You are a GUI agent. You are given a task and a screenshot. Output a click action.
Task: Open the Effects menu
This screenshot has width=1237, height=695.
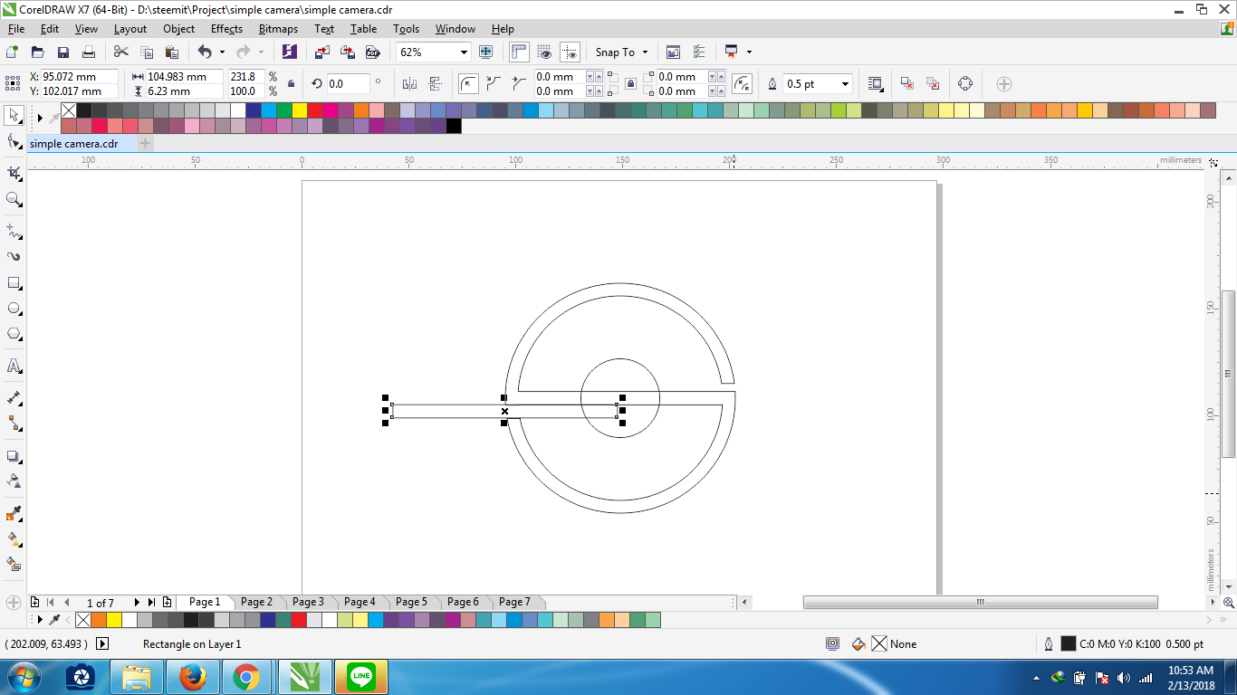pos(226,29)
